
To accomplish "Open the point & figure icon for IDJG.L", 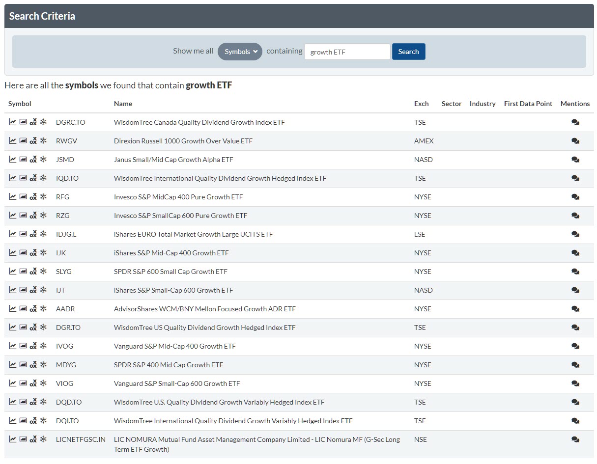I will pos(33,234).
